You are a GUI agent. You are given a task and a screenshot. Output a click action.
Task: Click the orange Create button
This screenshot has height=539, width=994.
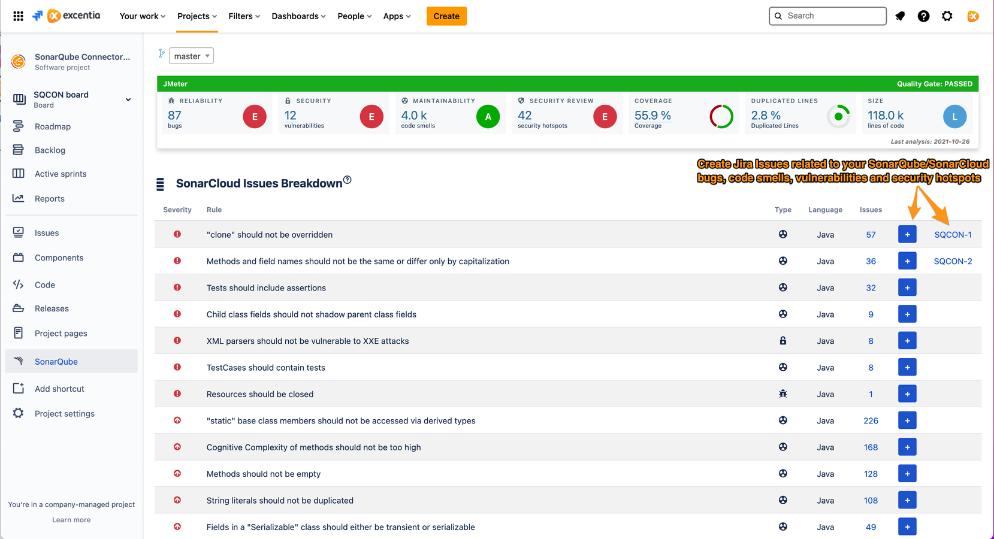click(446, 16)
